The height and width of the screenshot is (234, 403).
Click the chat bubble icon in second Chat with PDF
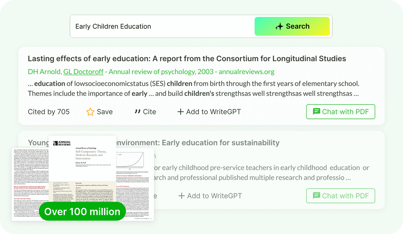[x=317, y=196]
